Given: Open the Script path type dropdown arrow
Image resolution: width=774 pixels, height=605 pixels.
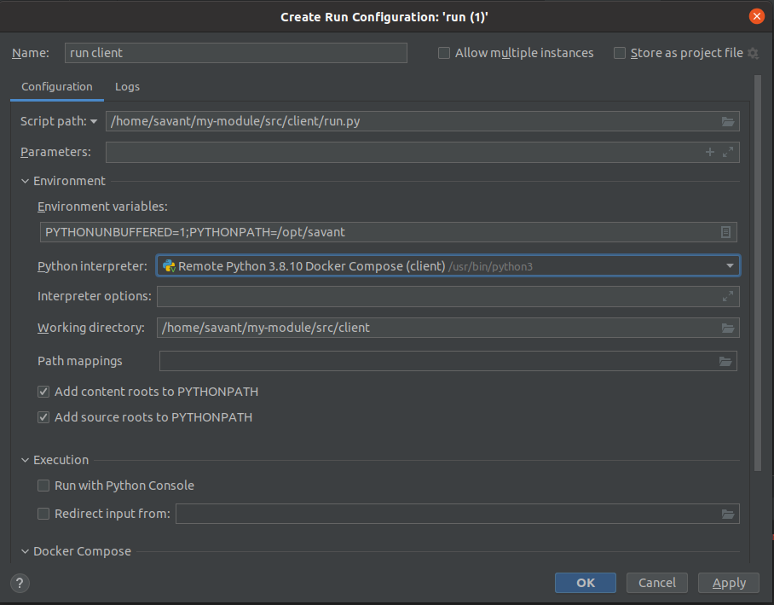Looking at the screenshot, I should 94,121.
